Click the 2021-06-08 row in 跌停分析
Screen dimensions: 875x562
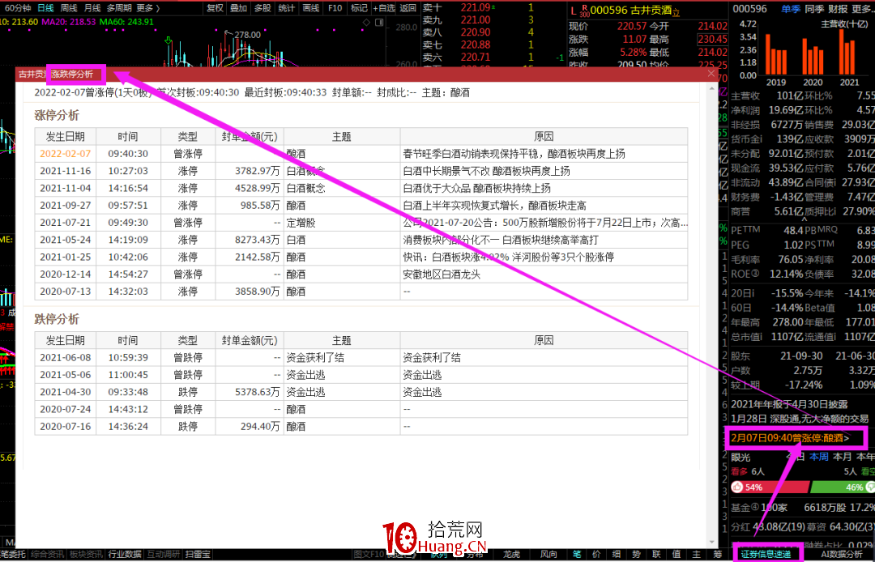(x=361, y=357)
